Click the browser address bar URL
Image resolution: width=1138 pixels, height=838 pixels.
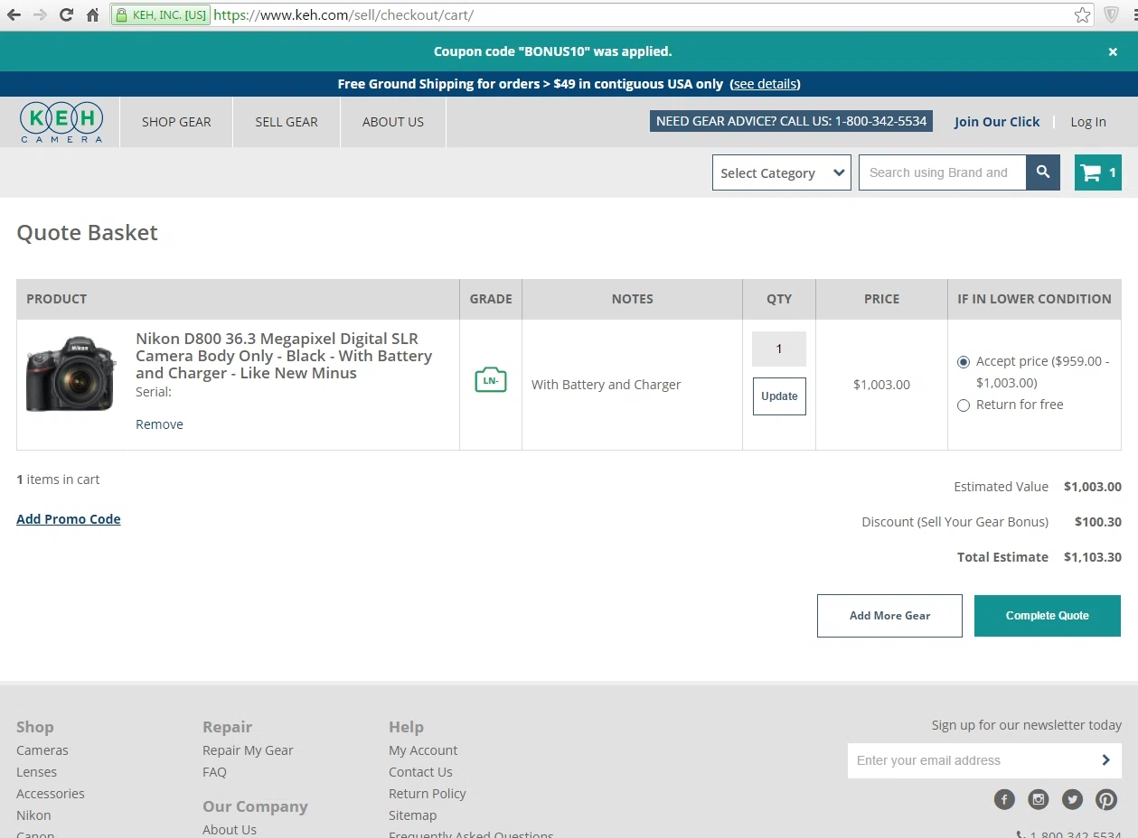click(x=343, y=15)
